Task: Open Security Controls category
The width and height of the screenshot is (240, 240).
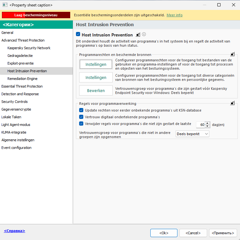Action: 14,102
